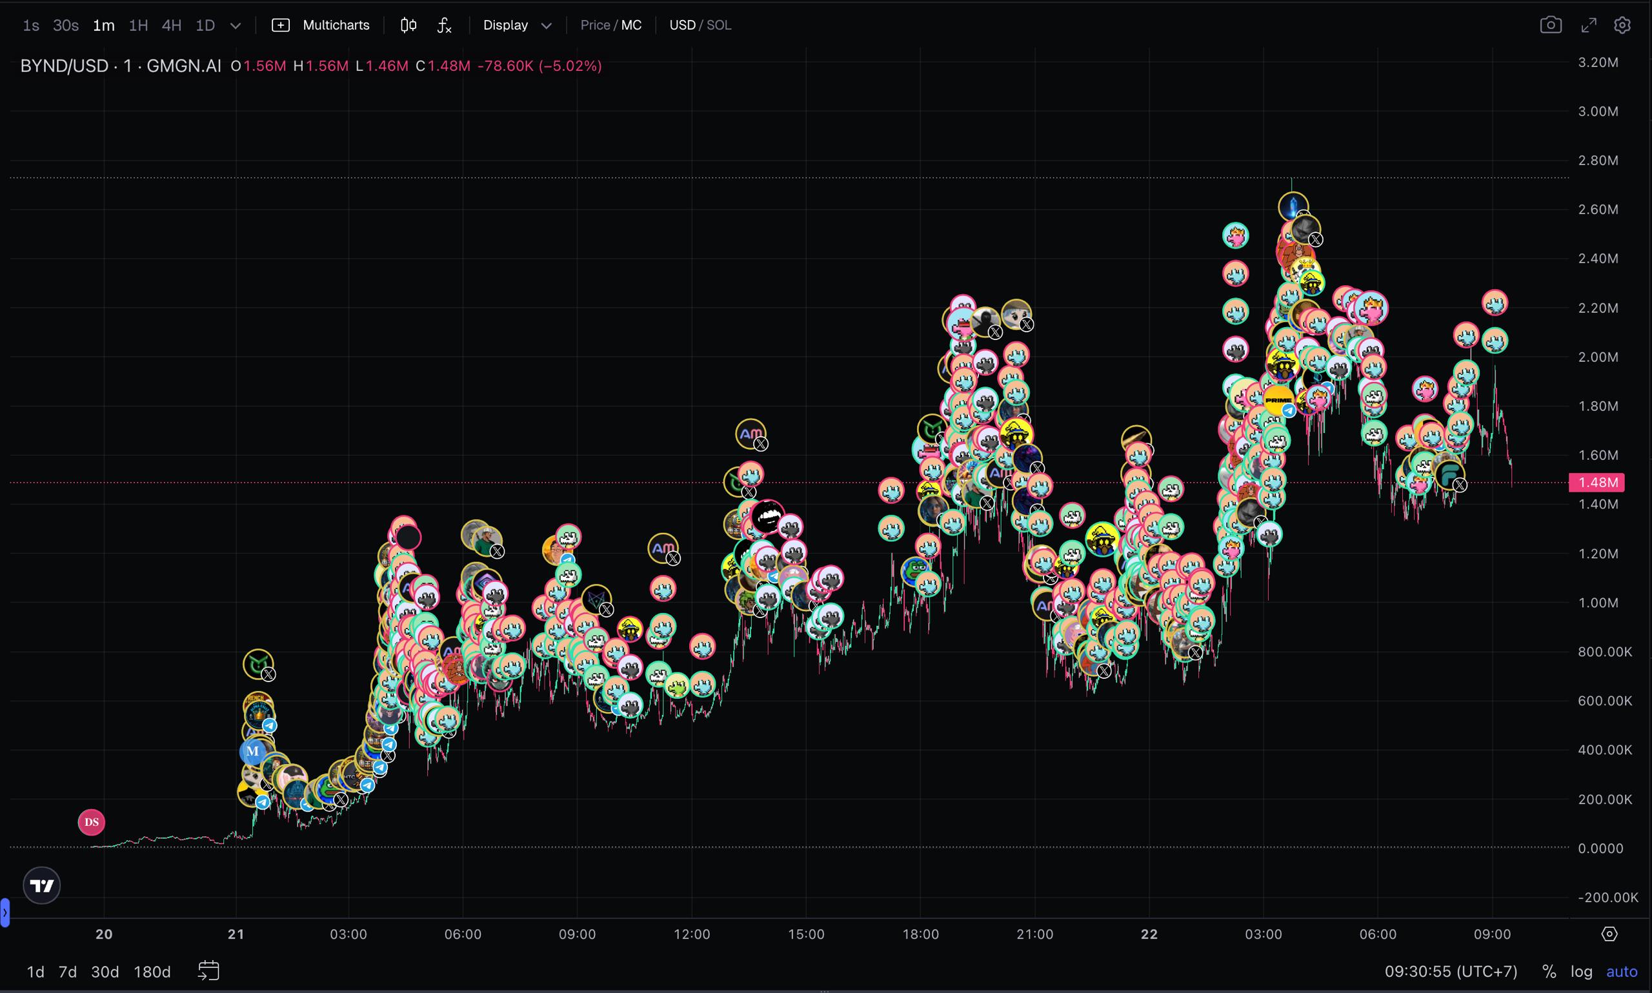This screenshot has height=993, width=1652.
Task: Take a chart snapshot with camera icon
Action: [x=1550, y=25]
